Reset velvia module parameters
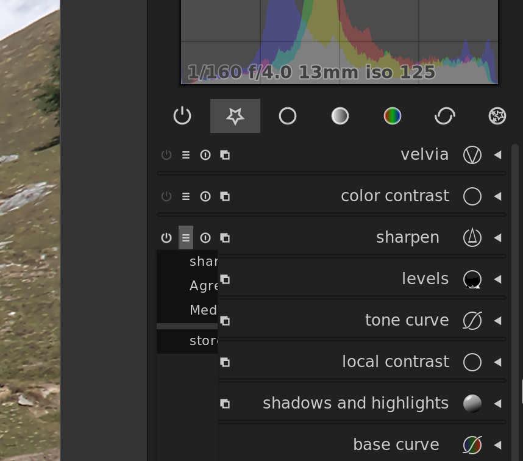This screenshot has height=461, width=523. pos(205,155)
